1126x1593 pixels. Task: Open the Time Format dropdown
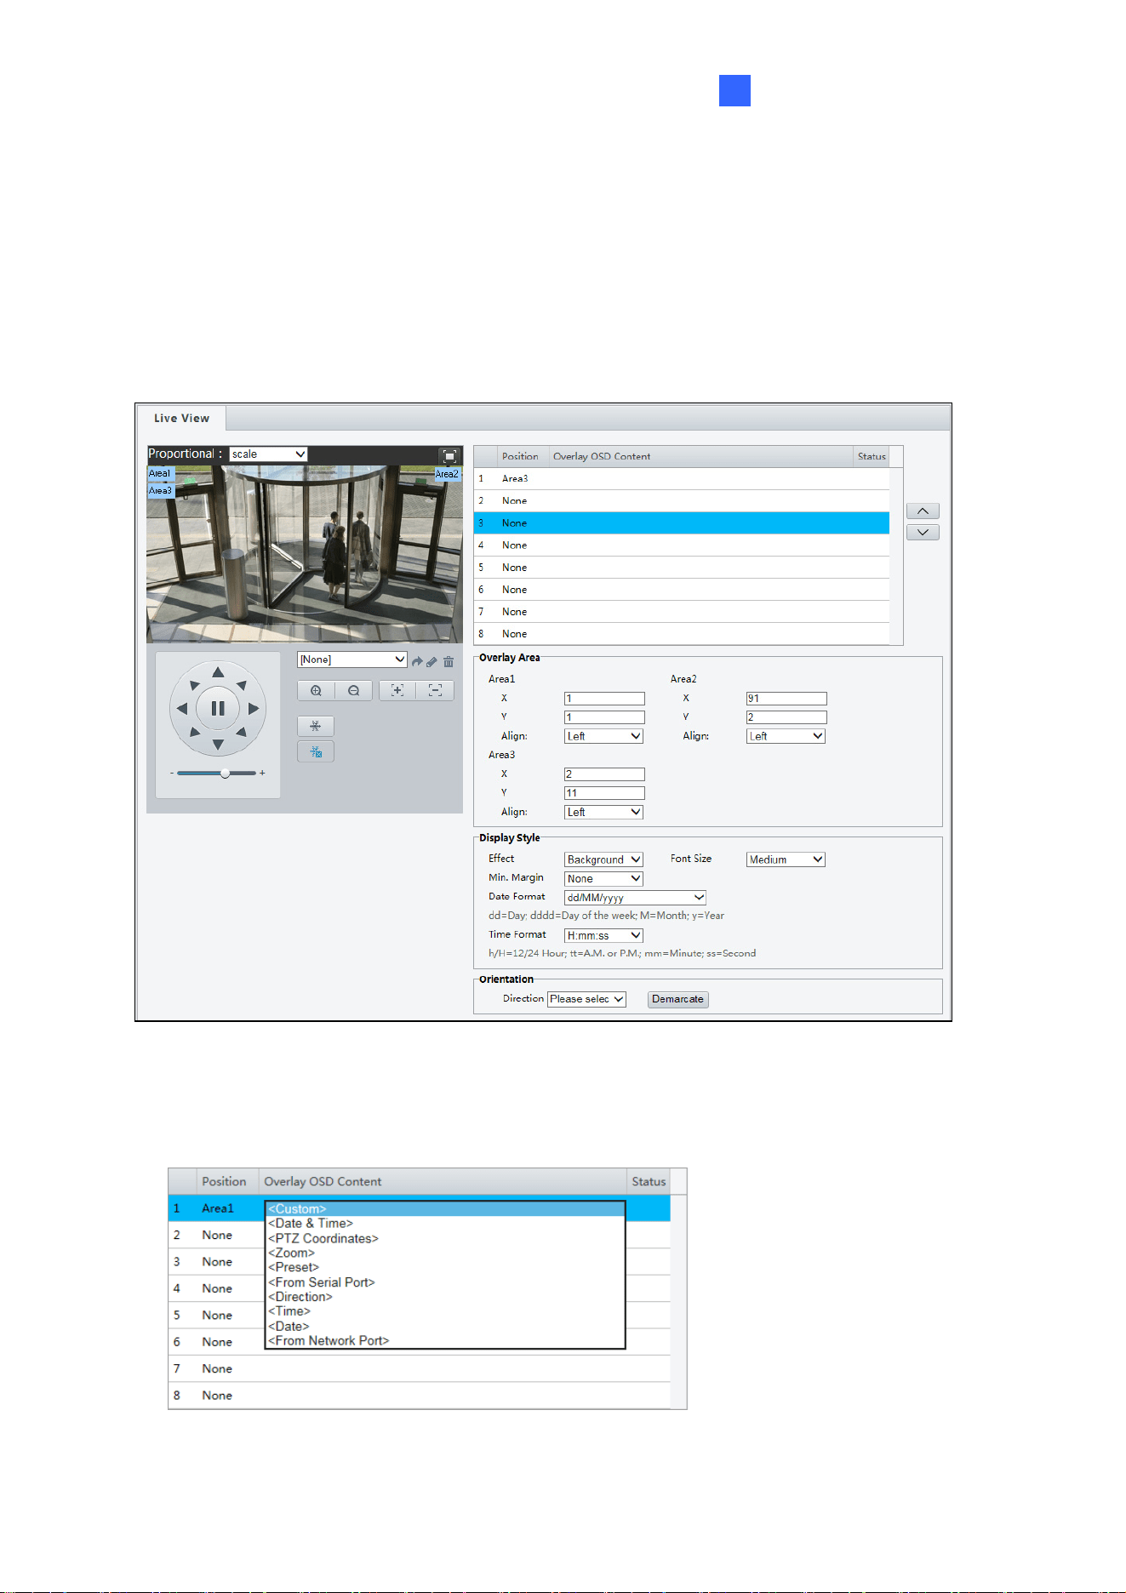[x=603, y=935]
